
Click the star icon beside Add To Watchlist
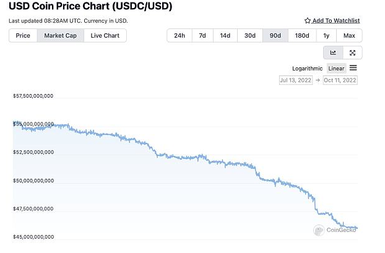308,20
